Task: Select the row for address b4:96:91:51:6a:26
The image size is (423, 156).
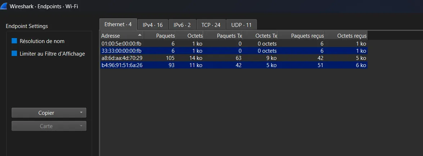Action: (122, 65)
